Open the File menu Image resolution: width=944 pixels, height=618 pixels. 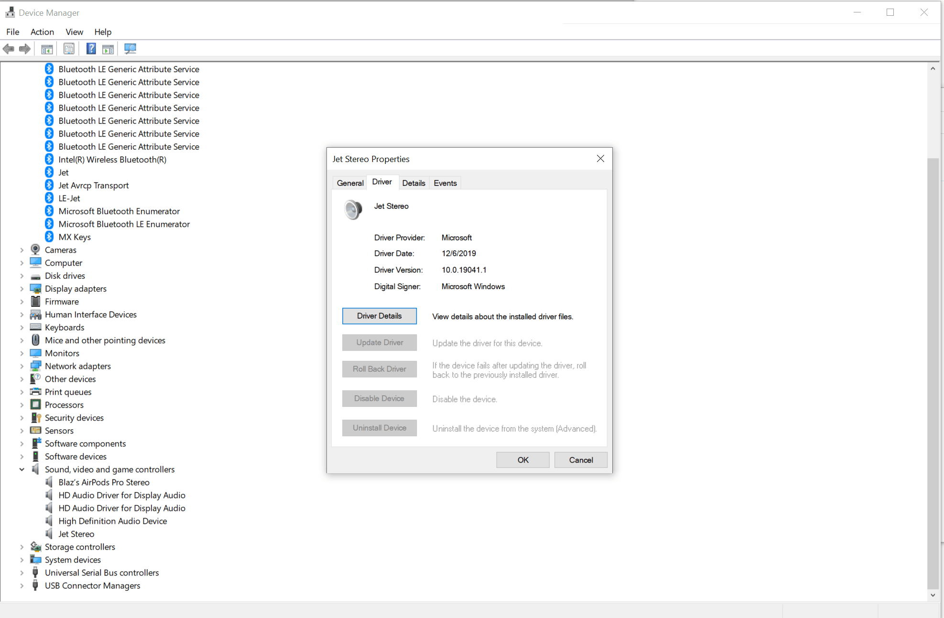pyautogui.click(x=13, y=32)
